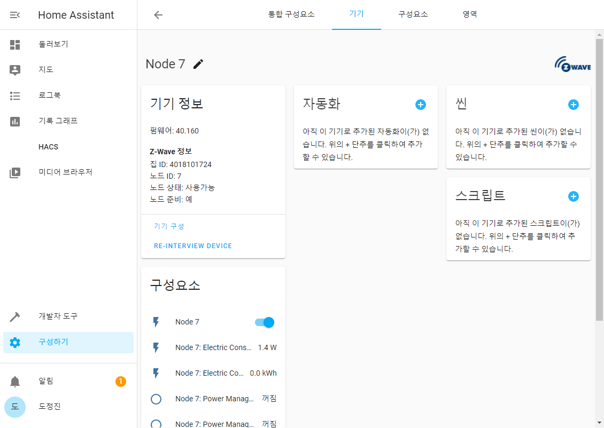Collapse the sidebar with the menu icon

pos(14,15)
